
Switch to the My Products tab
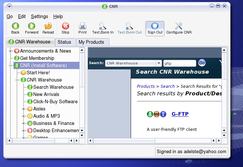coord(92,42)
